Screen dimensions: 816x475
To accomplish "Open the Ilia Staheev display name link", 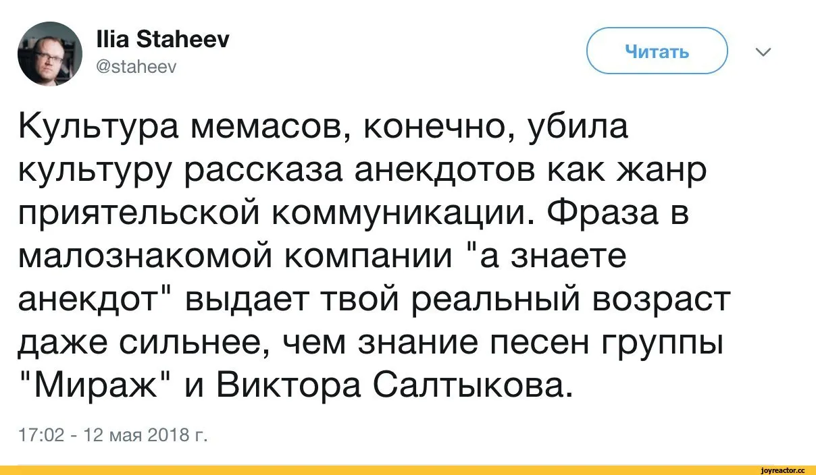I will click(162, 40).
